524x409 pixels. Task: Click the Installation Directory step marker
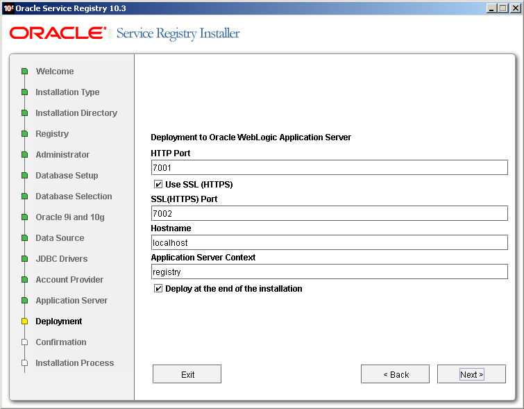tap(24, 113)
